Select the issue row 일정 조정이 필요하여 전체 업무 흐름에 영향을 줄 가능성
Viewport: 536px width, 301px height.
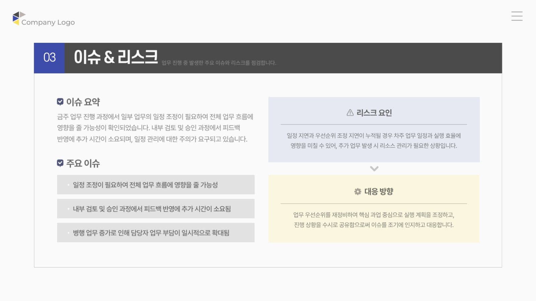[x=156, y=185]
